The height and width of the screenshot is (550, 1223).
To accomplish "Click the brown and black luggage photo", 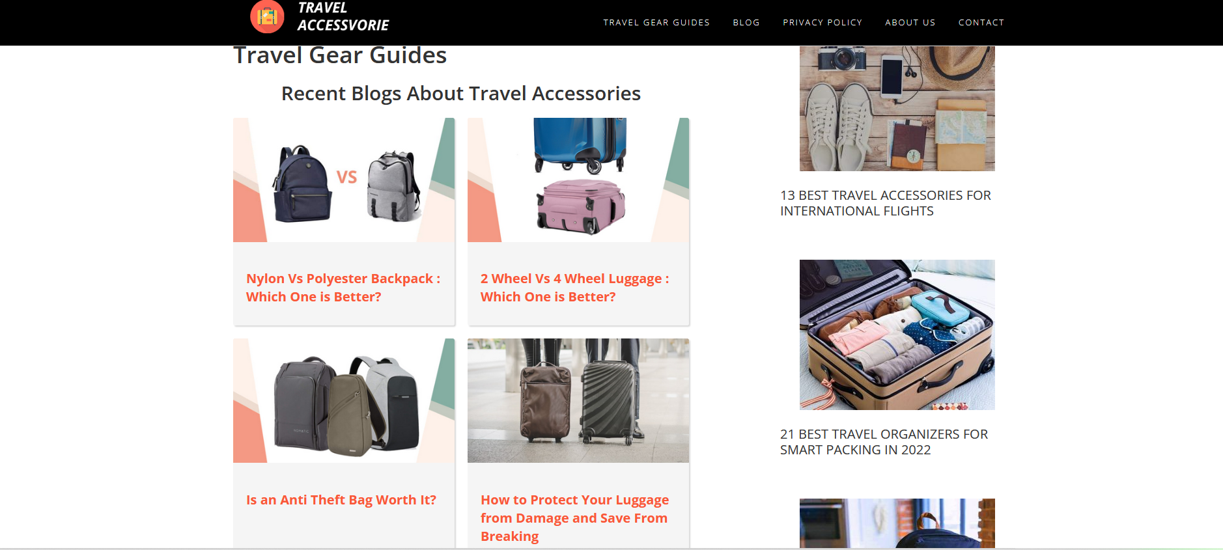I will point(578,400).
